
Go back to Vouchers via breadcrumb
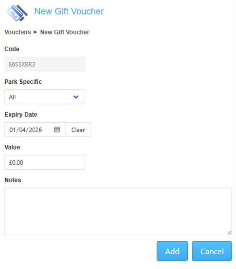click(17, 32)
